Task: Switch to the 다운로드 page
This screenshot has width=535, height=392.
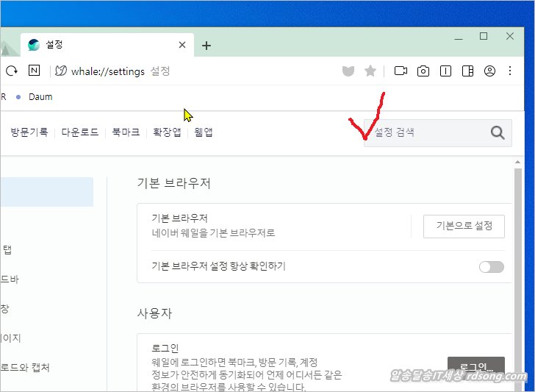Action: pos(80,132)
